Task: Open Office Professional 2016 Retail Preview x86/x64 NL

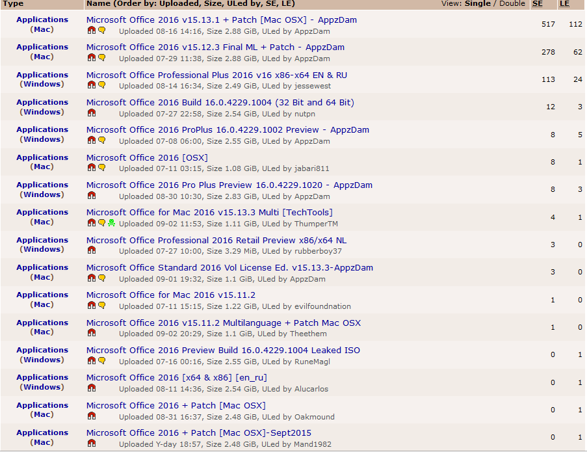Action: point(216,240)
